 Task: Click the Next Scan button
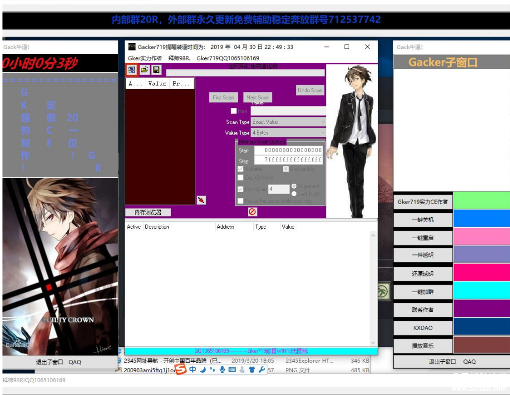[x=258, y=98]
